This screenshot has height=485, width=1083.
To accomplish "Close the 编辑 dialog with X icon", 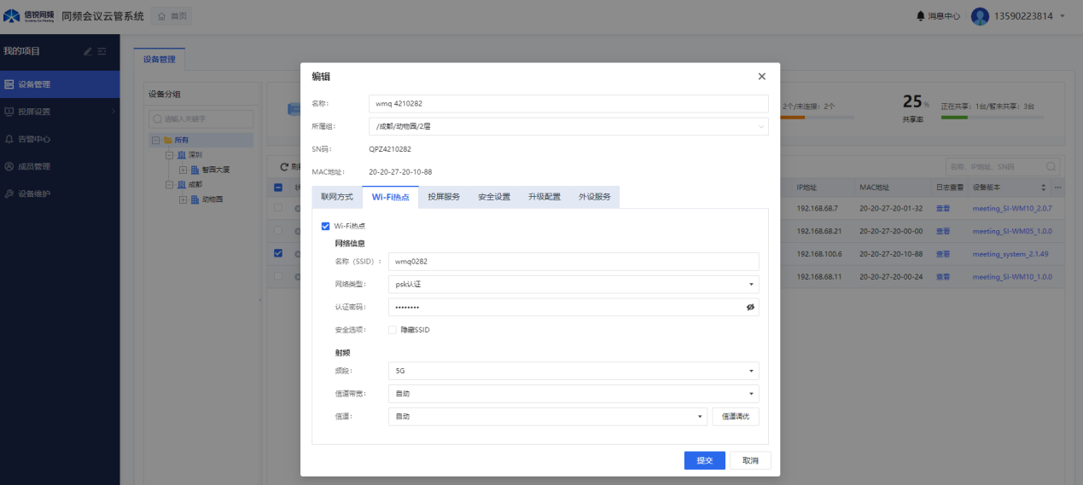I will [x=761, y=77].
